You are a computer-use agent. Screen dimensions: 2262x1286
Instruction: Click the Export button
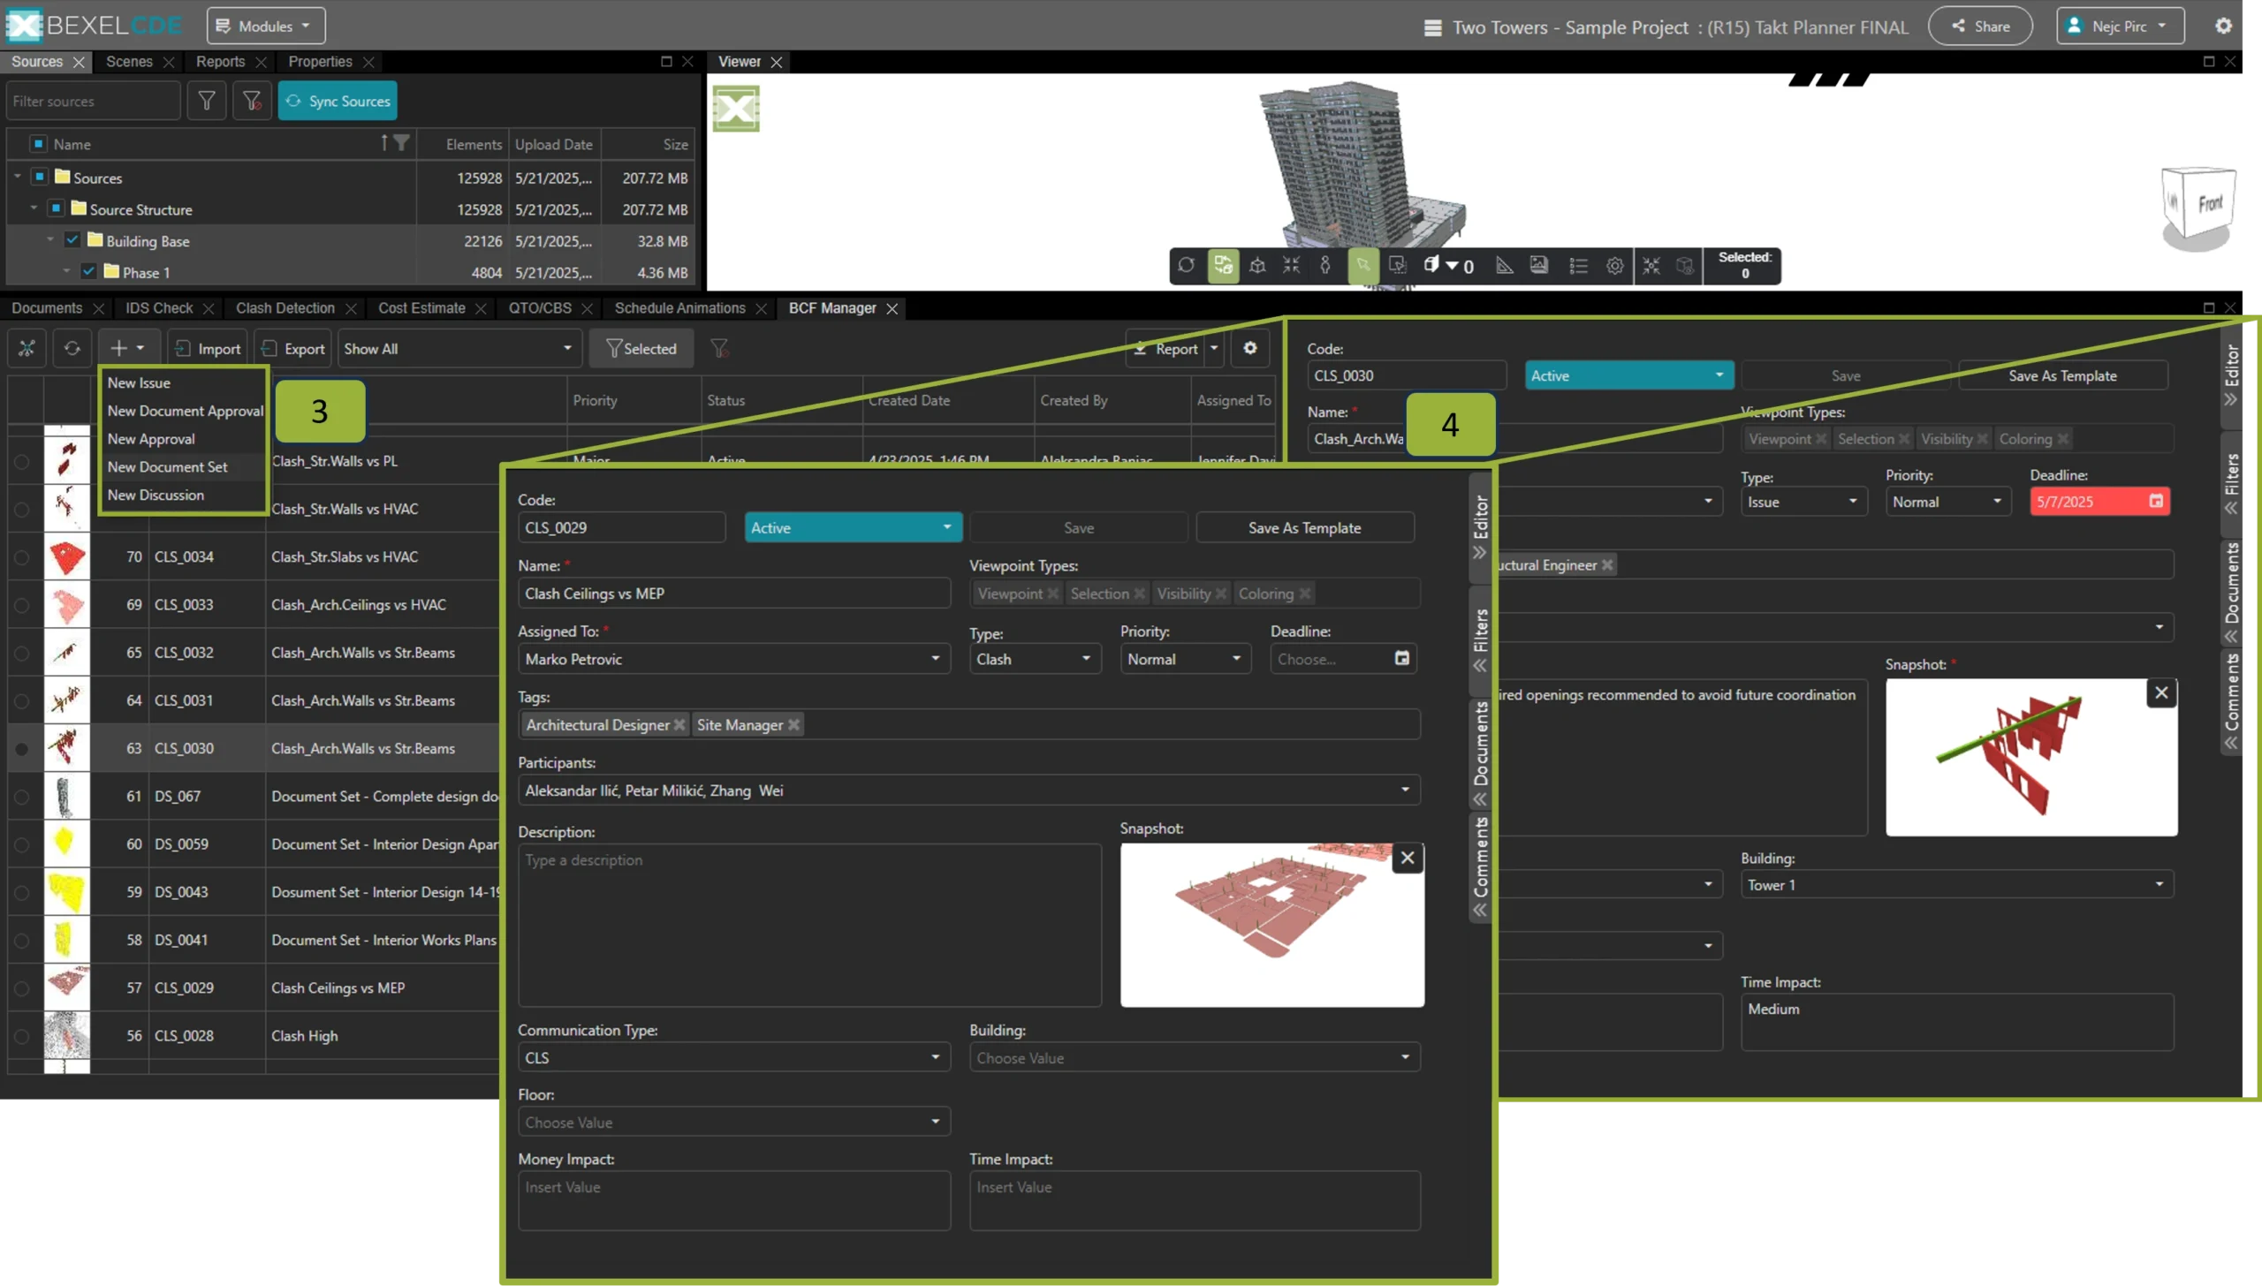[293, 348]
